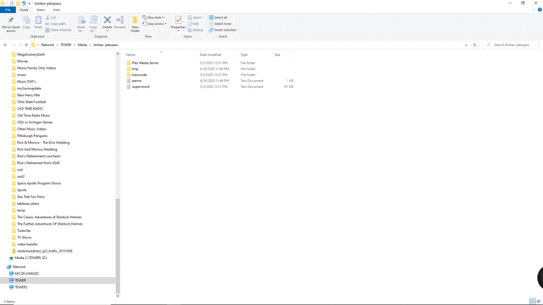Open the File menu tab
543x305 pixels.
coord(8,10)
